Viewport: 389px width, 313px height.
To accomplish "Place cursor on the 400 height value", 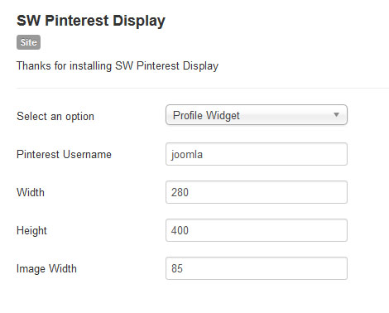I will tap(180, 230).
